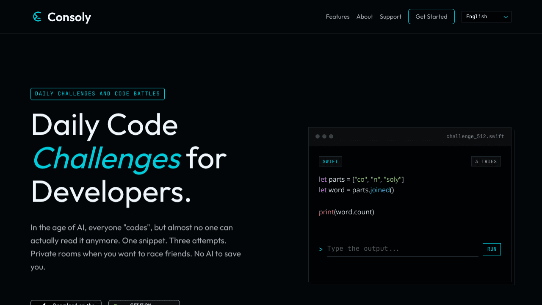
Task: Click the Daily Challenges and Code Battles badge
Action: coord(97,94)
